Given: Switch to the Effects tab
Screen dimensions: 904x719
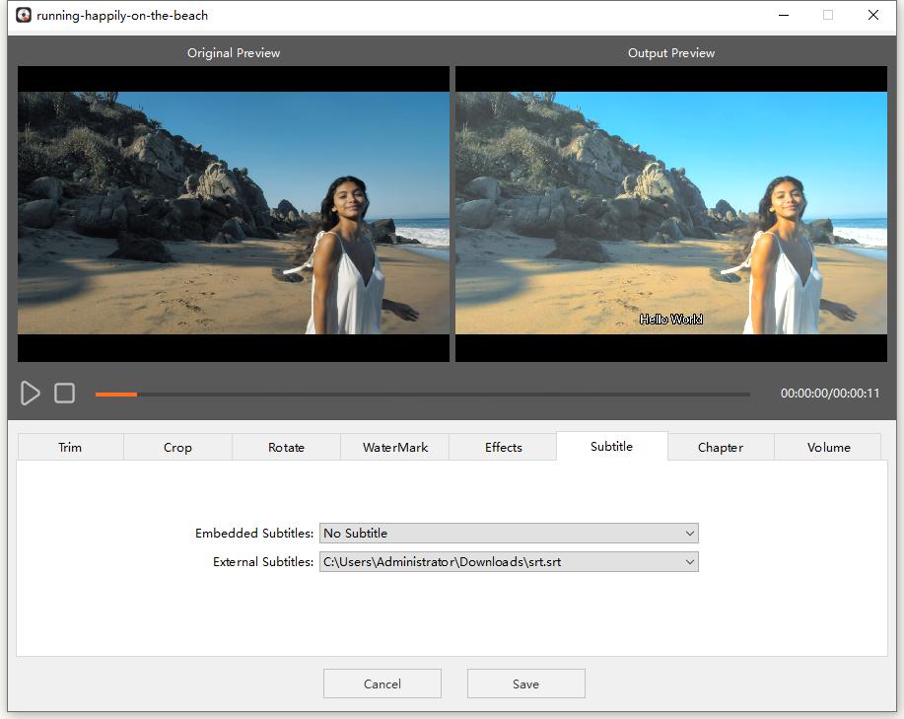Looking at the screenshot, I should pos(503,447).
